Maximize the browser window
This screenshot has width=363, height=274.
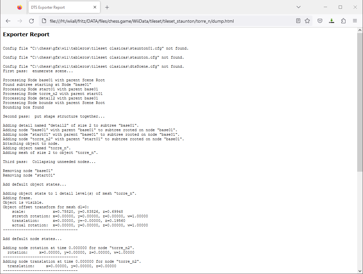click(x=340, y=7)
